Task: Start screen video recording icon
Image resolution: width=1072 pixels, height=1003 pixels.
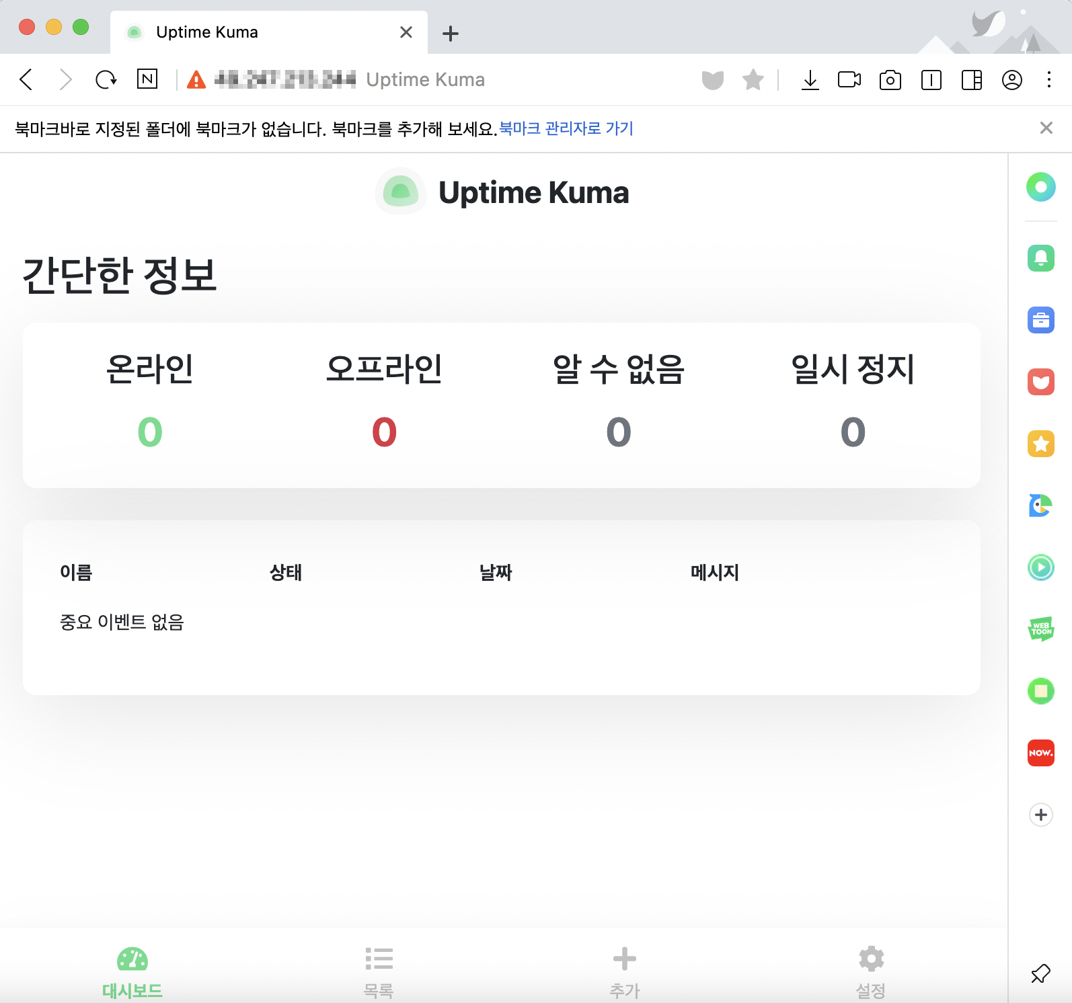Action: click(x=849, y=79)
